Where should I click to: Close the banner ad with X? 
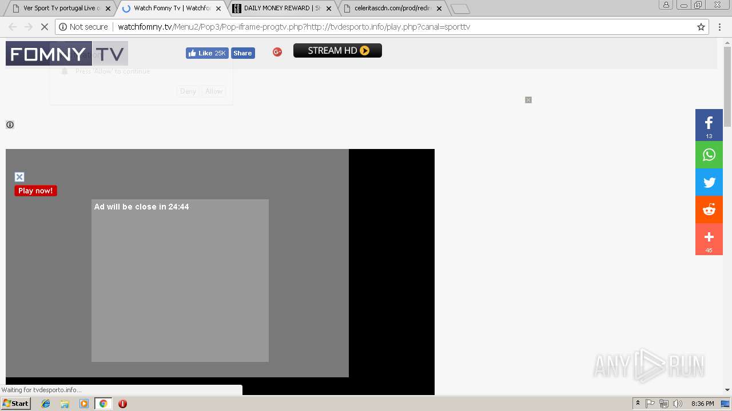(528, 100)
